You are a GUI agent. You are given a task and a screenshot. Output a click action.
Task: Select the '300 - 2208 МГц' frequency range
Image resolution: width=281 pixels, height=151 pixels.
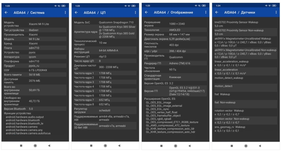point(109,67)
